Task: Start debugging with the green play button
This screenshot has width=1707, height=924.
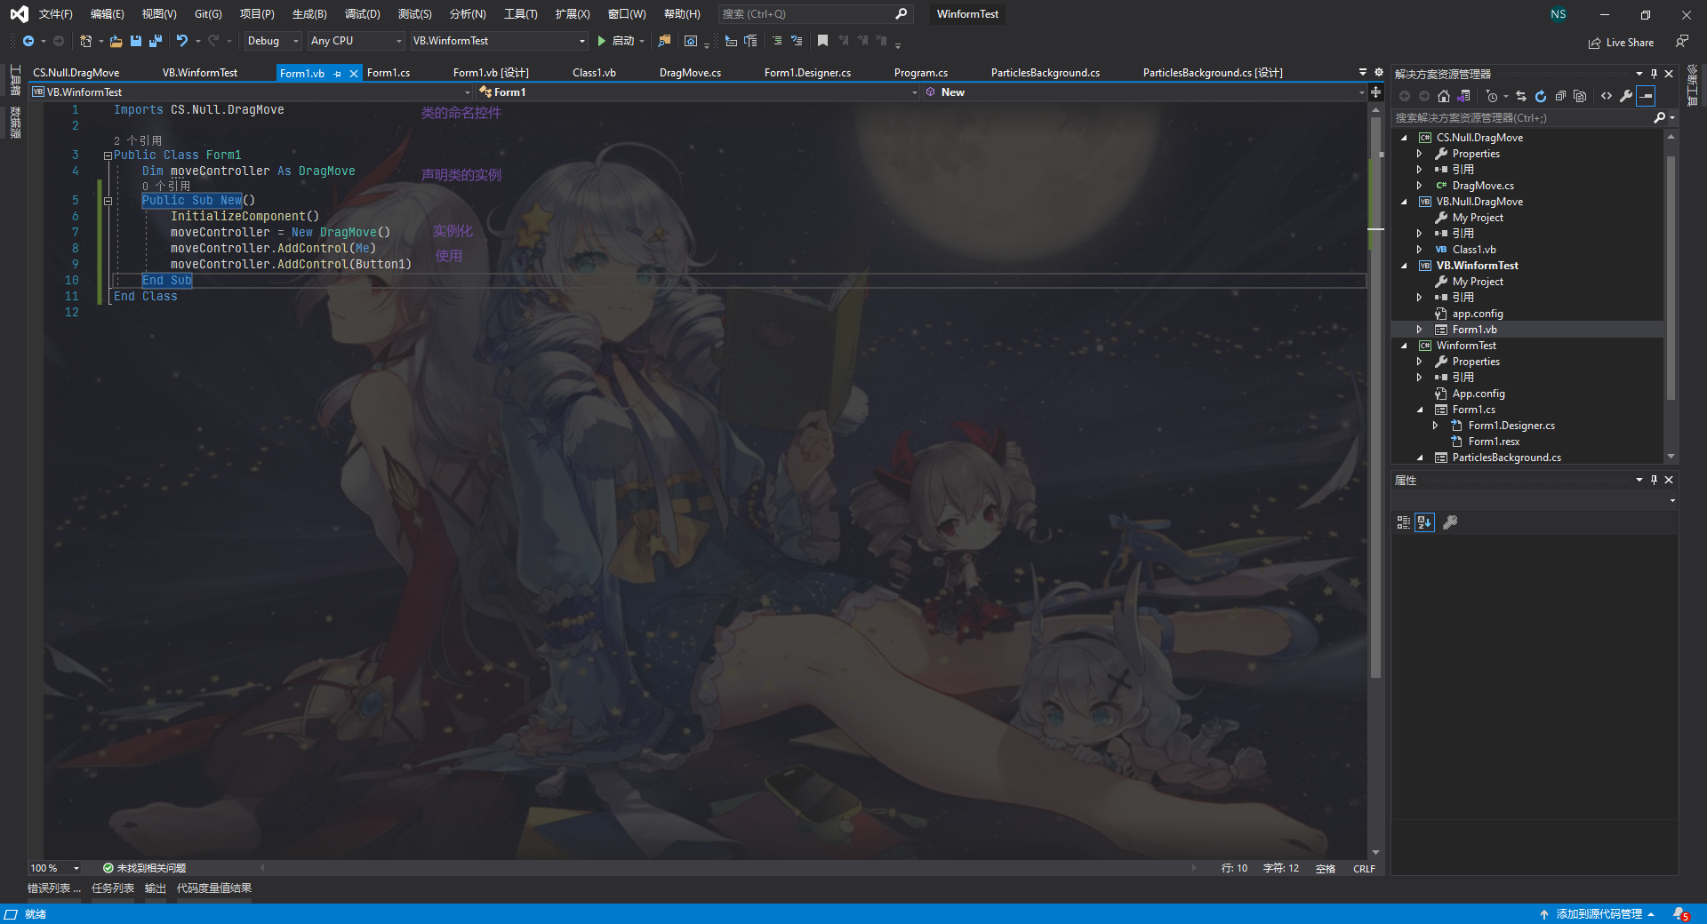Action: pos(602,41)
